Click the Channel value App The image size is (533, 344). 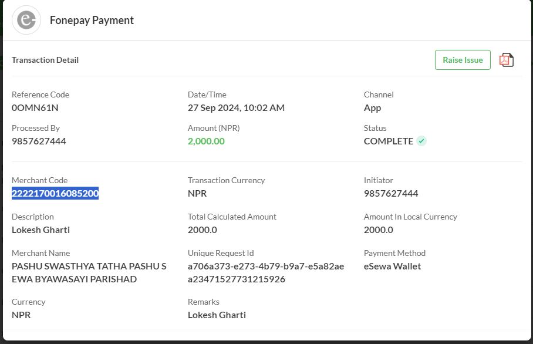[372, 108]
